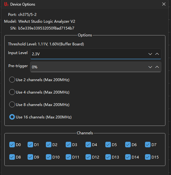The width and height of the screenshot is (171, 175).
Task: Toggle channel D3 checkbox
Action: (68, 145)
